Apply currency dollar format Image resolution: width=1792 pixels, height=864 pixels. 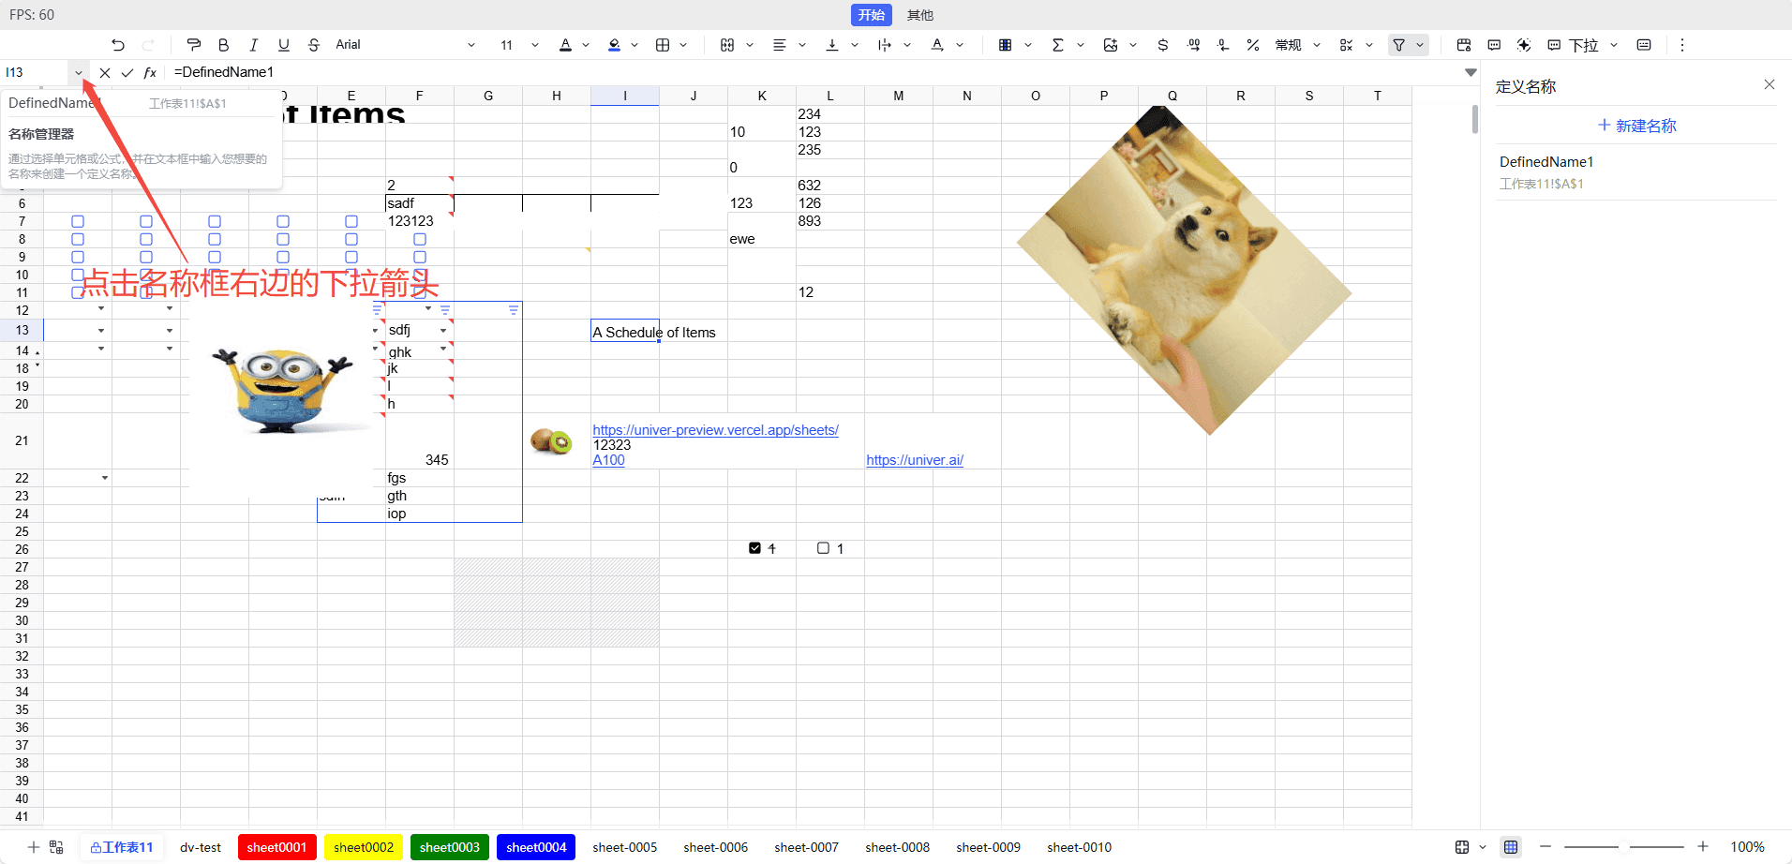[1162, 45]
